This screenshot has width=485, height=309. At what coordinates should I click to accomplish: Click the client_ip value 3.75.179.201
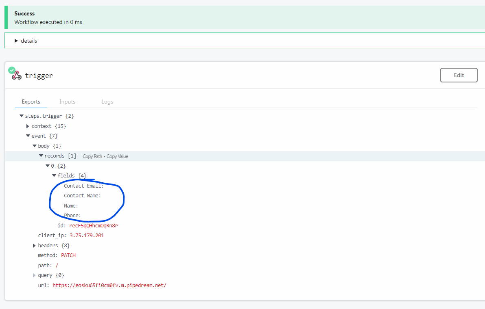click(87, 236)
